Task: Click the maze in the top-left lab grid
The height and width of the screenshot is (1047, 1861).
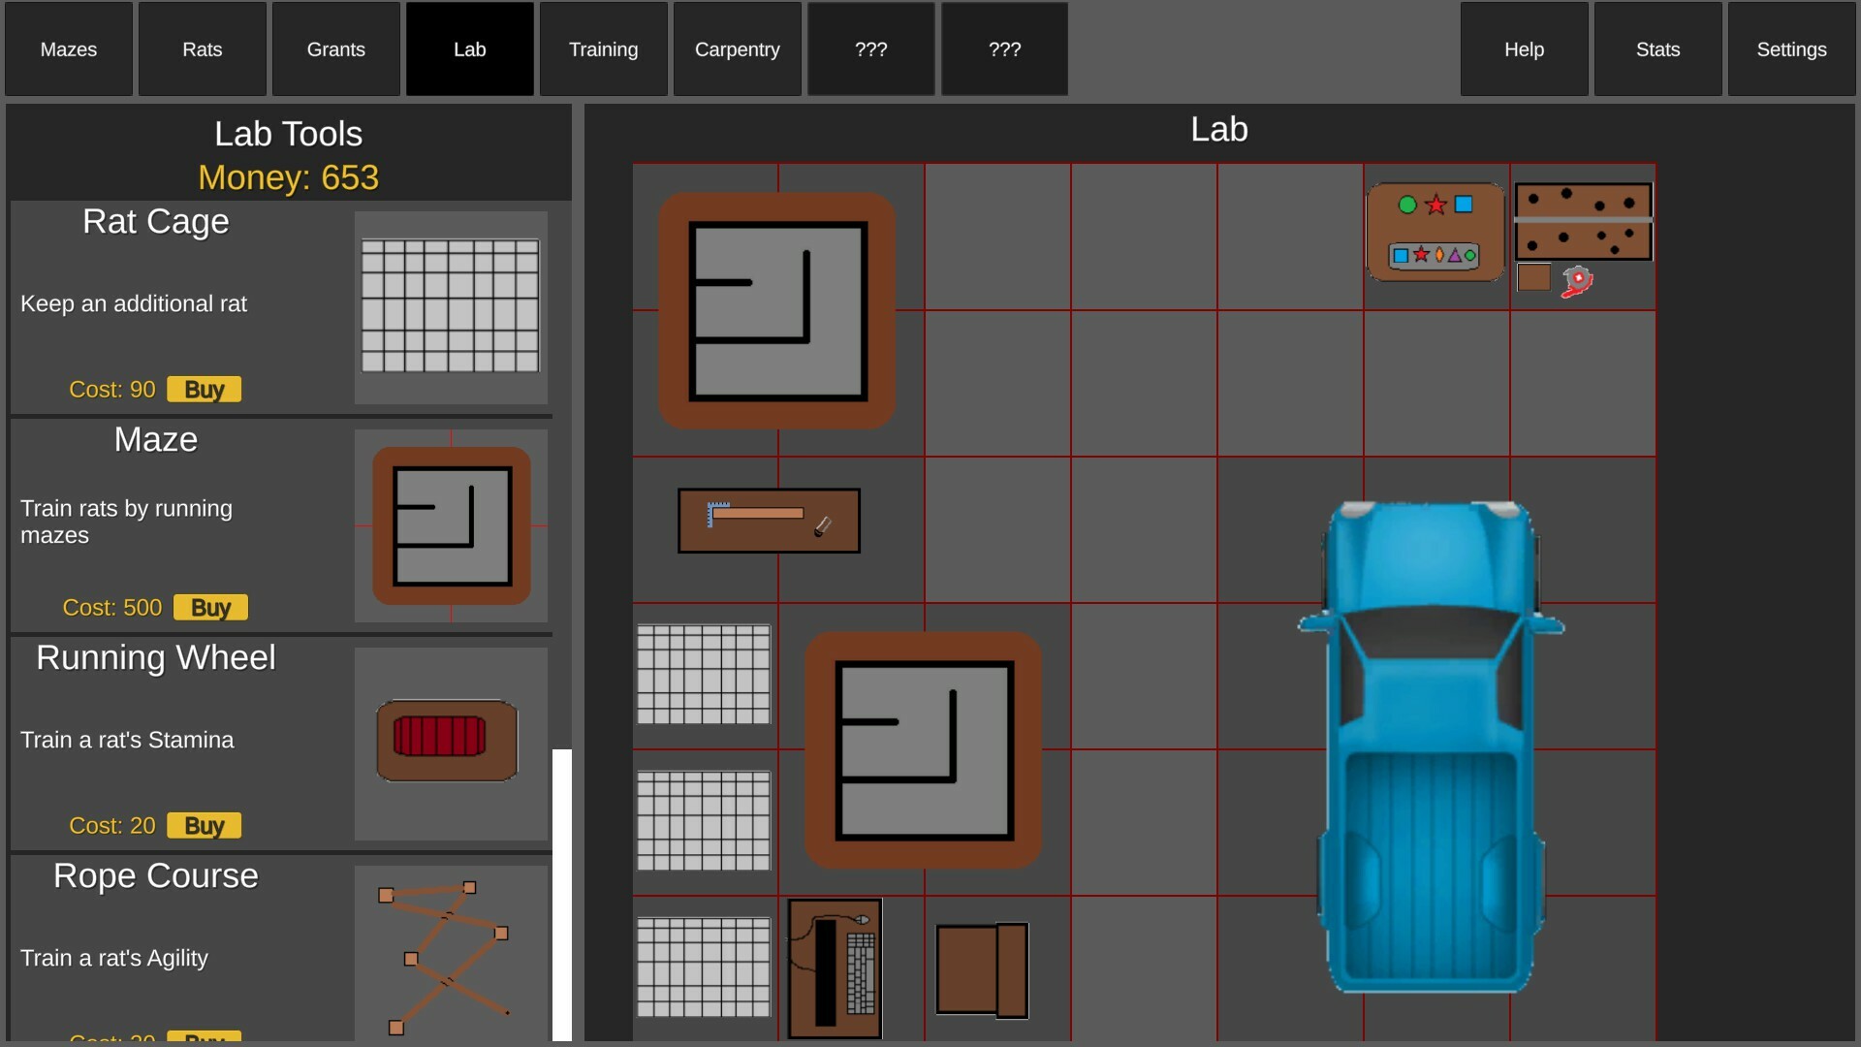Action: coord(775,310)
